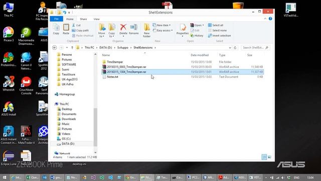Viewport: 321px width, 181px height.
Task: Create a New folder from the ribbon
Action: click(146, 30)
